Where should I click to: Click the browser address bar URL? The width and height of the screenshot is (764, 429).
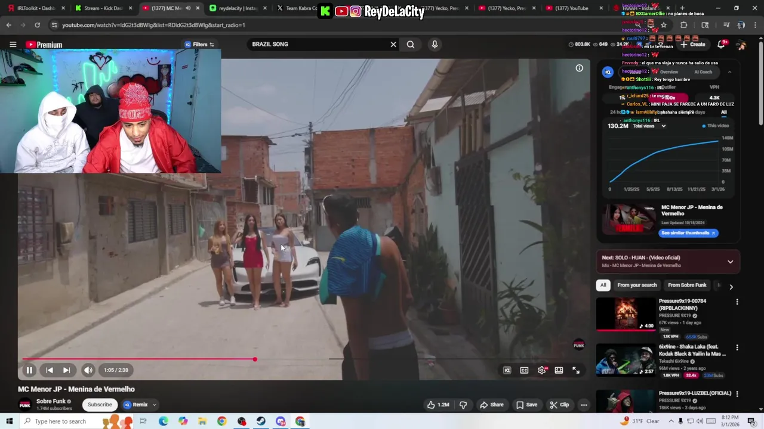[153, 25]
